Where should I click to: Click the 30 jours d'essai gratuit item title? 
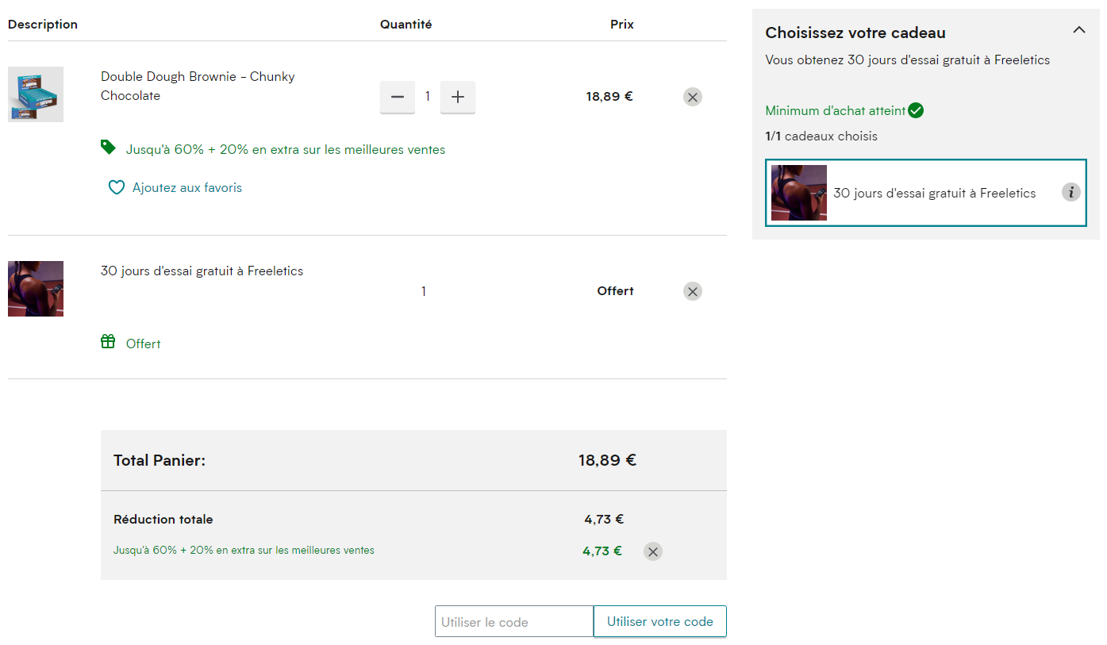pos(202,271)
